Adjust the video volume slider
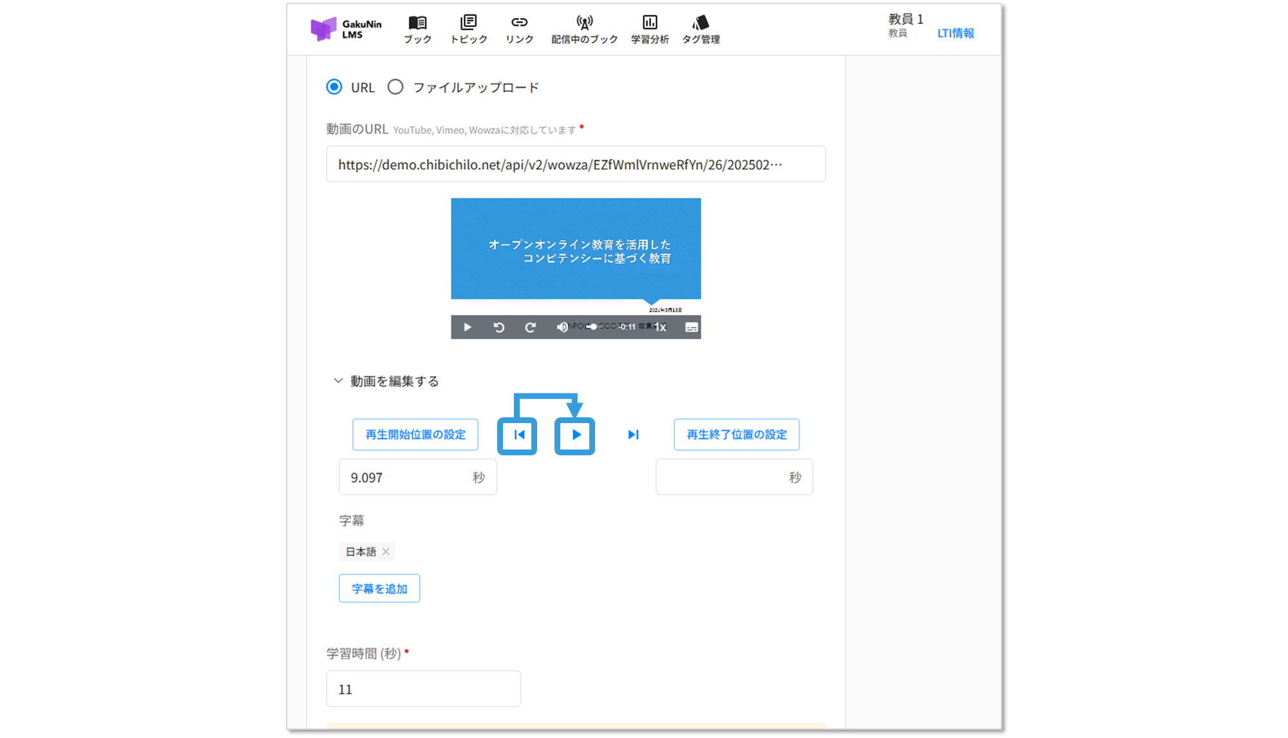This screenshot has width=1288, height=738. 593,327
